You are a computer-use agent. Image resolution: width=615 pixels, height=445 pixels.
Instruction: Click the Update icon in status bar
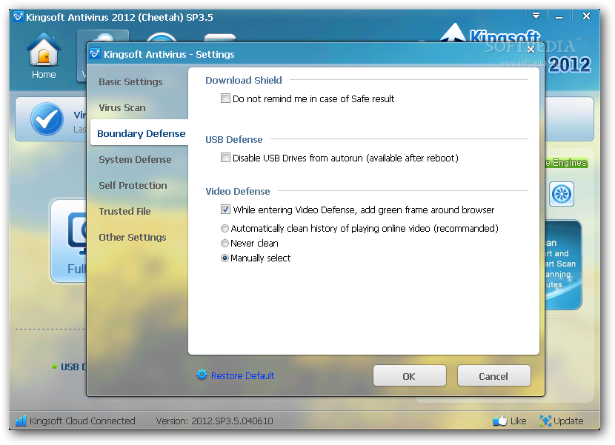545,421
